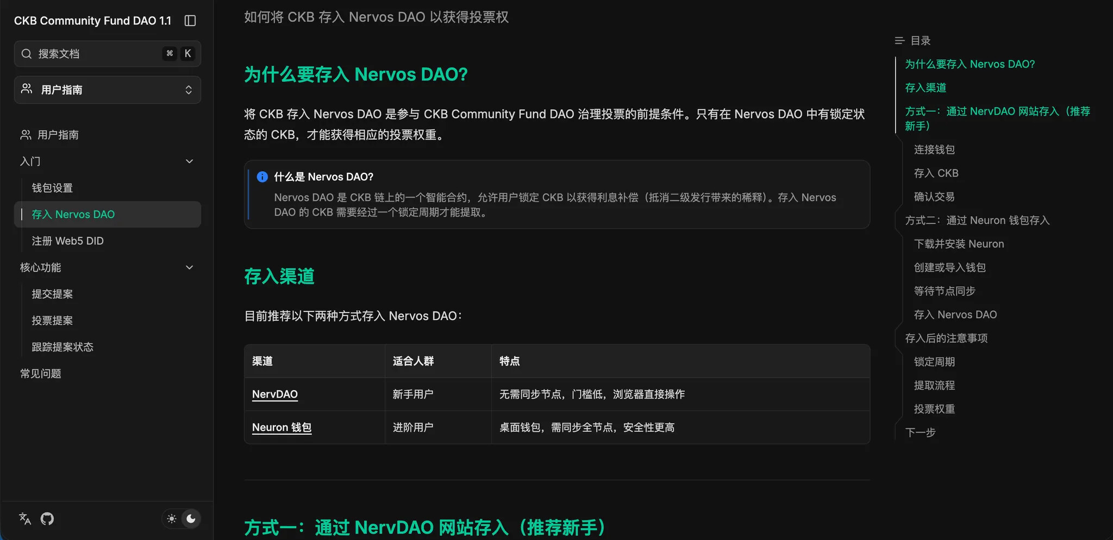Open the 提交提案 sidebar page

tap(52, 294)
